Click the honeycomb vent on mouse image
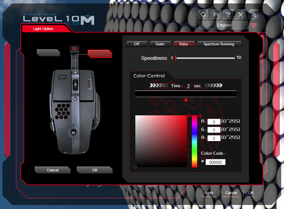This screenshot has width=284, height=209. (x=63, y=111)
